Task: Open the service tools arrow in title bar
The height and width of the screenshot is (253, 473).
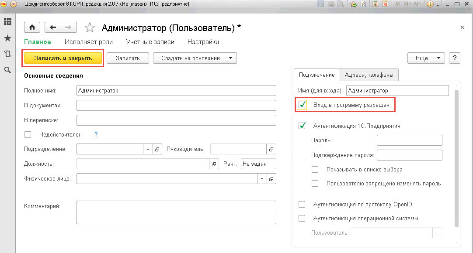Action: [438, 4]
